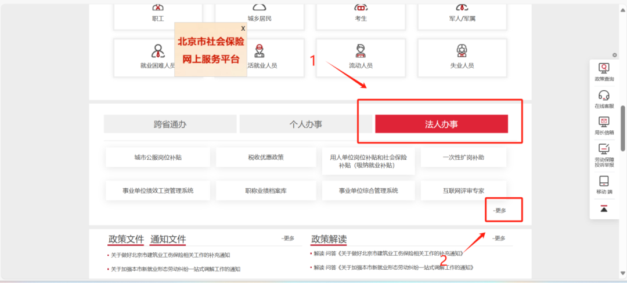Click the 政策解读 section heading
The width and height of the screenshot is (627, 283).
[329, 240]
